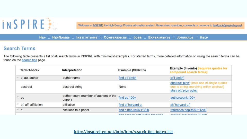Click the 'affiliation' interpretation cell
Viewport: 247px width, 139px height.
[69, 105]
